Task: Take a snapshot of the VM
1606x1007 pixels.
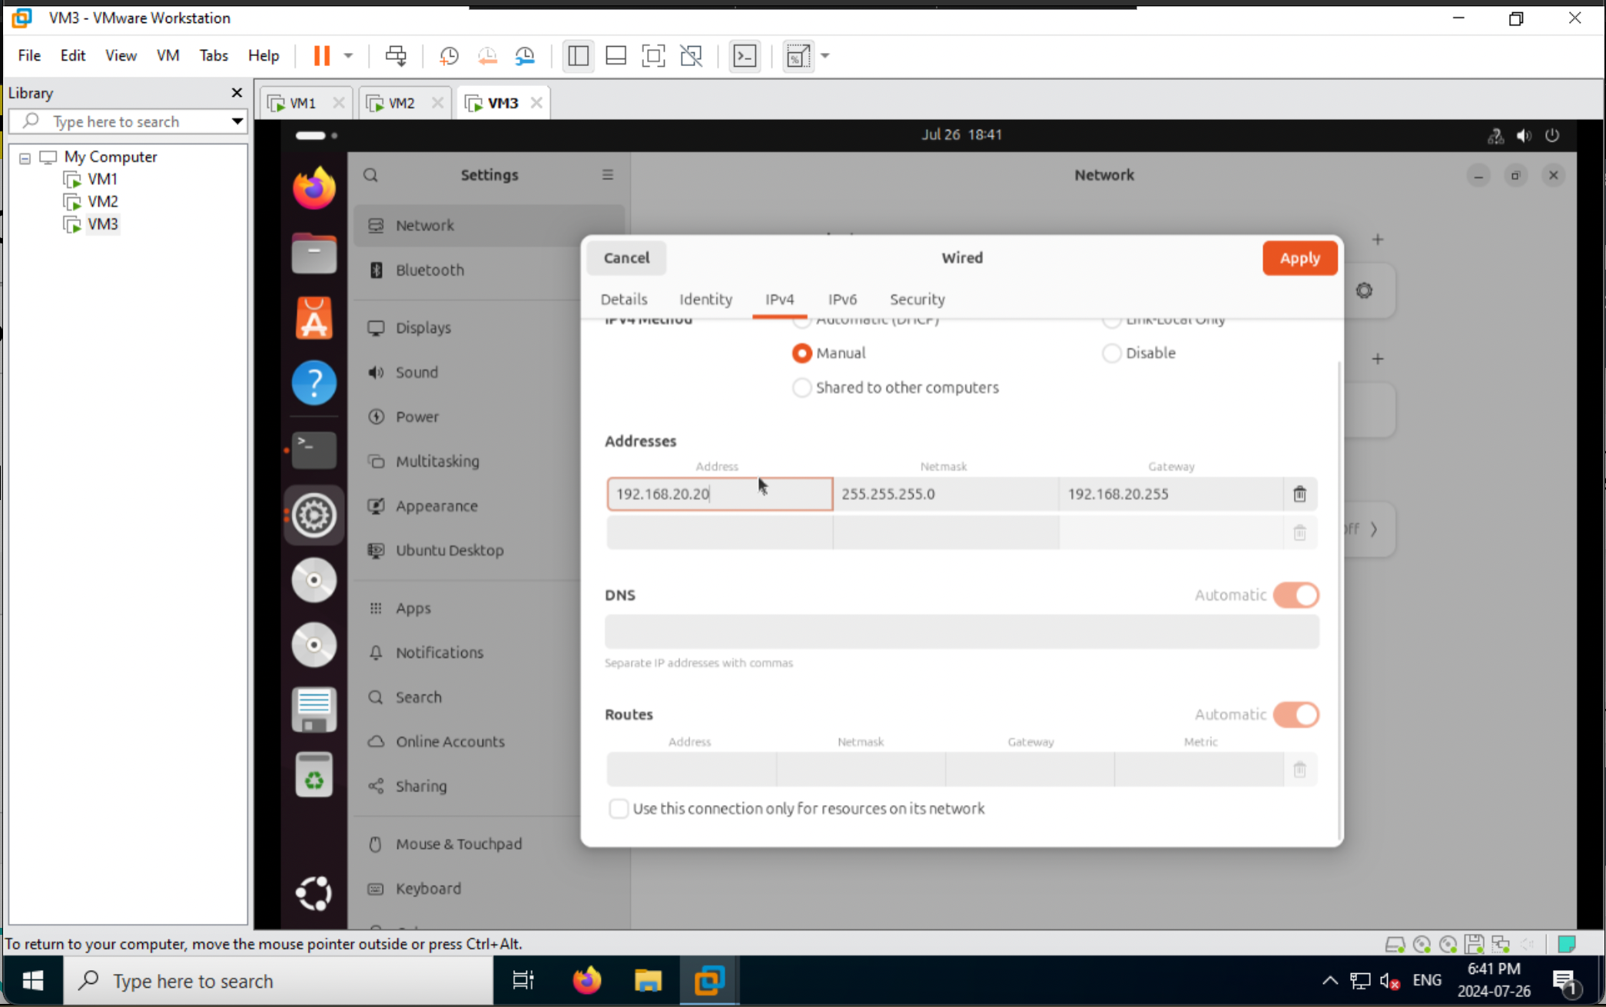Action: [x=450, y=55]
